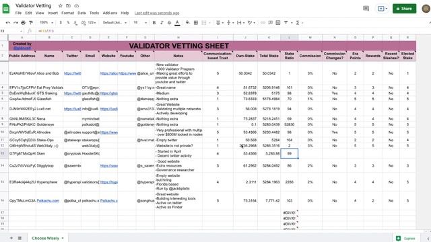The width and height of the screenshot is (431, 242).
Task: Toggle bold formatting
Action: coord(154,22)
